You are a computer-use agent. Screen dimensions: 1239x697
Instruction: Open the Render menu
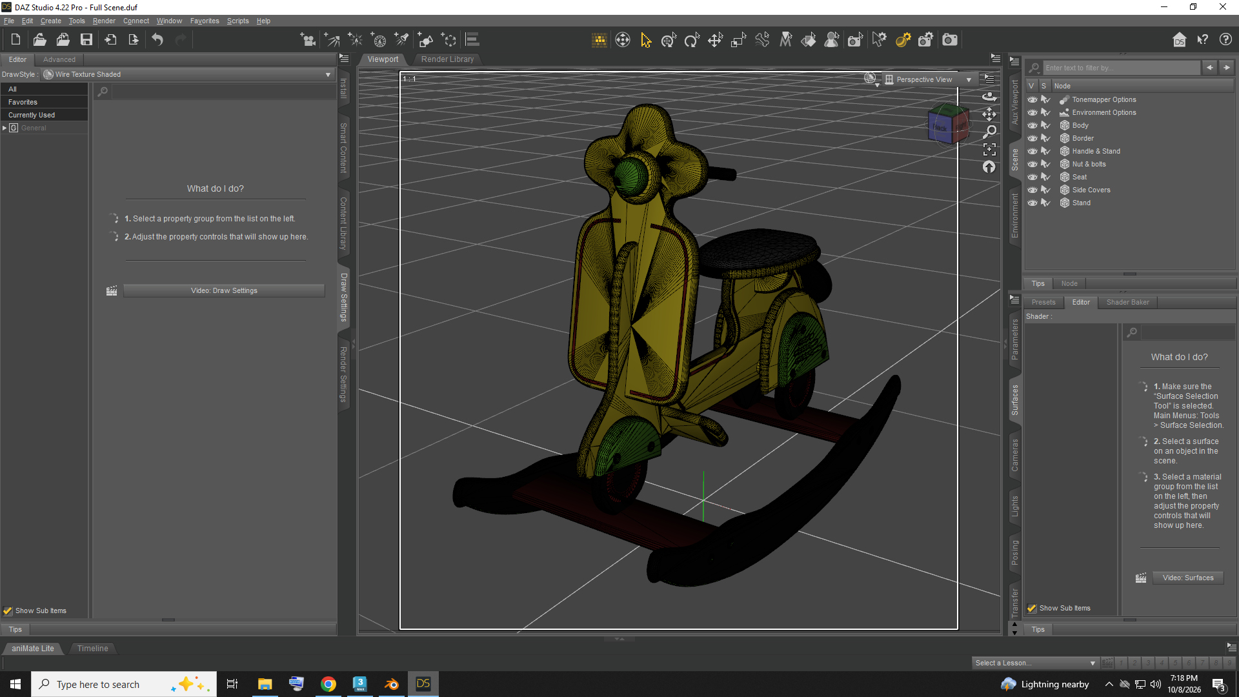104,21
